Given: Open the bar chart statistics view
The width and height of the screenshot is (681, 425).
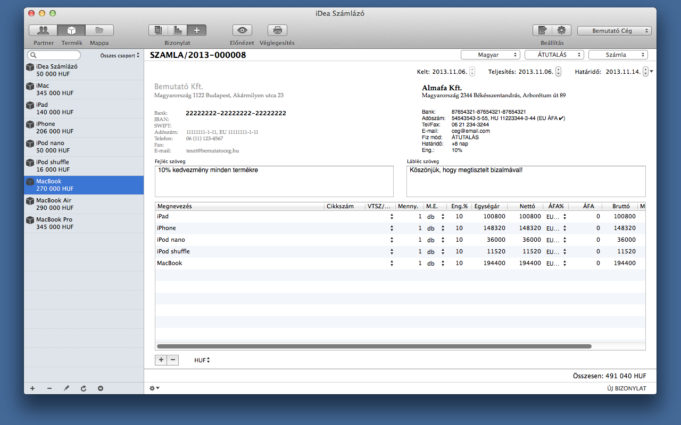Looking at the screenshot, I should click(177, 30).
